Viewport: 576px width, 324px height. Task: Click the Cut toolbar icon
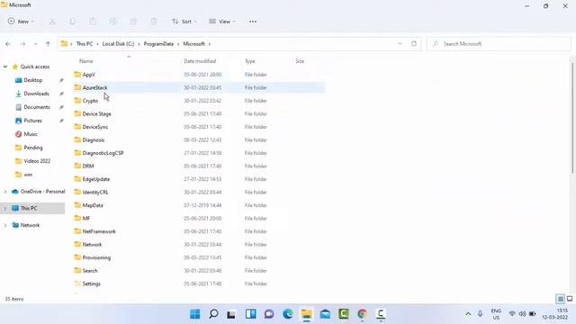pos(52,22)
